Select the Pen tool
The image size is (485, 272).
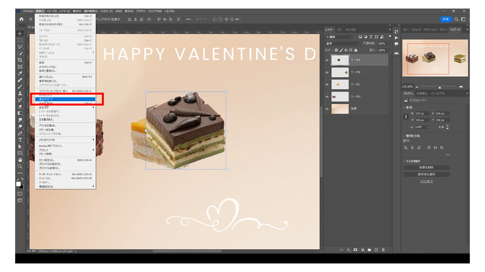[x=20, y=133]
